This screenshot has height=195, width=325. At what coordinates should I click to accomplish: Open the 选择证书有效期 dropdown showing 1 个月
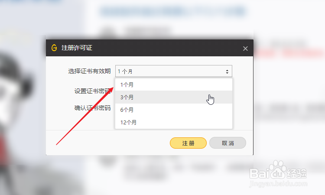(x=174, y=71)
